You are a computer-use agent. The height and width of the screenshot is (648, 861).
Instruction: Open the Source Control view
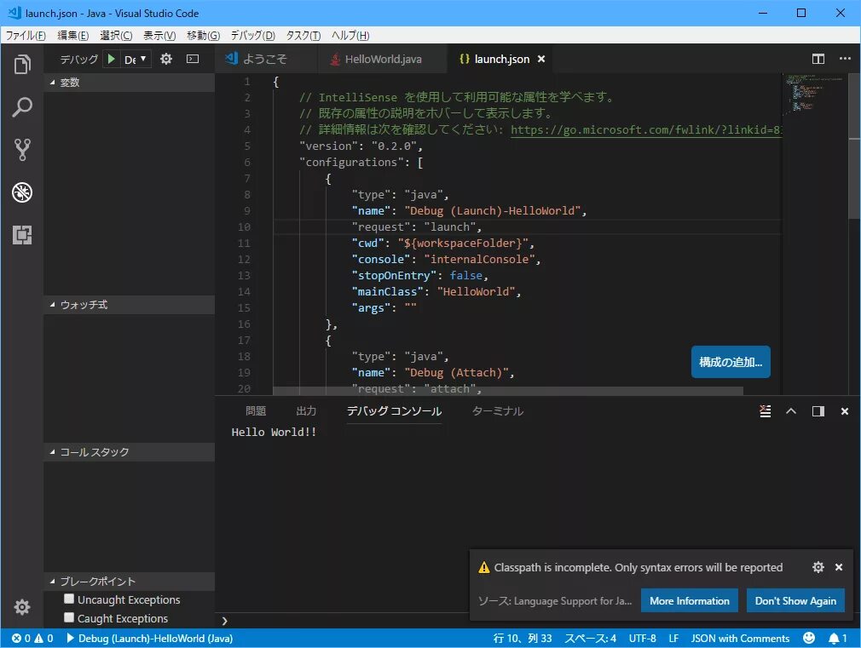tap(22, 149)
